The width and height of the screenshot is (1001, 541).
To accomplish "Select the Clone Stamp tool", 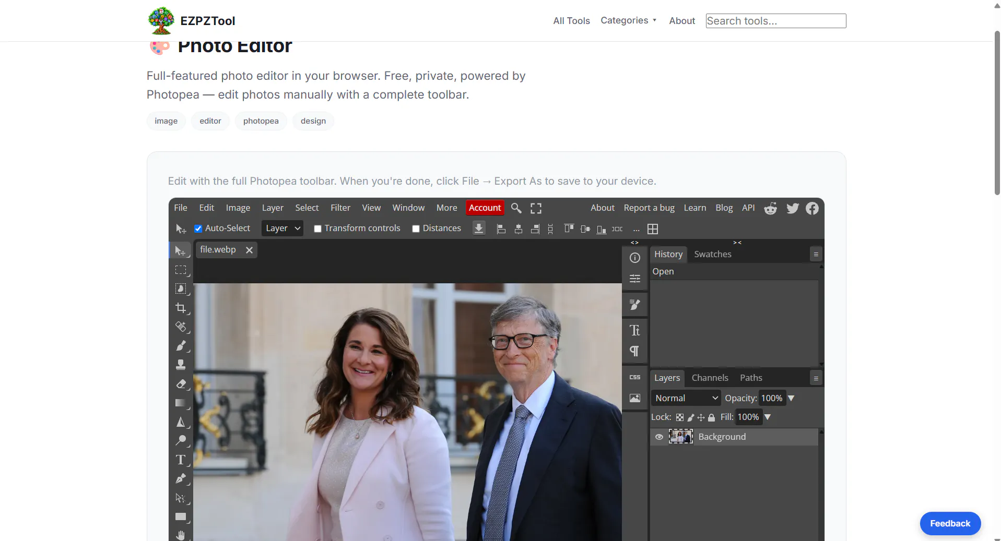I will [181, 365].
